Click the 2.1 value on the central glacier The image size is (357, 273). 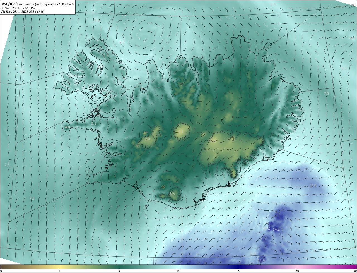pyautogui.click(x=181, y=131)
